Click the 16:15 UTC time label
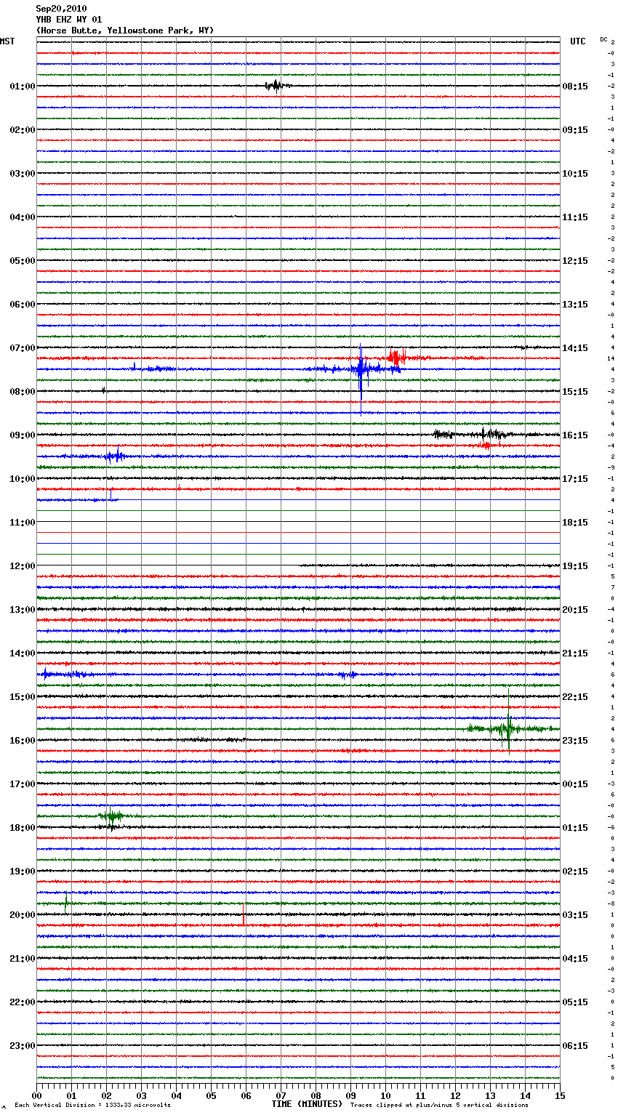 (x=575, y=435)
